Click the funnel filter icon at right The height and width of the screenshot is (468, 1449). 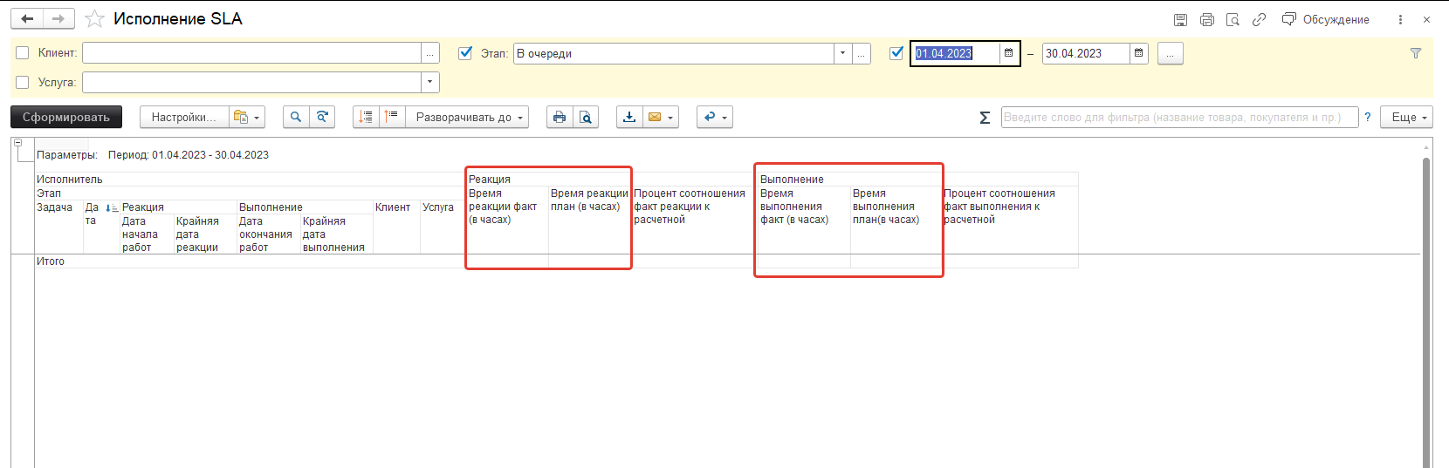1416,53
